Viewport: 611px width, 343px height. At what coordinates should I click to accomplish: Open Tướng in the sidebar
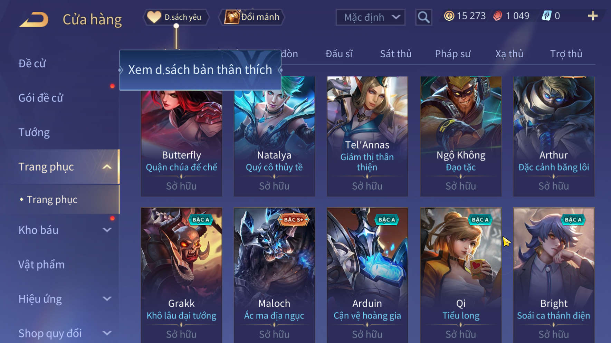[34, 132]
